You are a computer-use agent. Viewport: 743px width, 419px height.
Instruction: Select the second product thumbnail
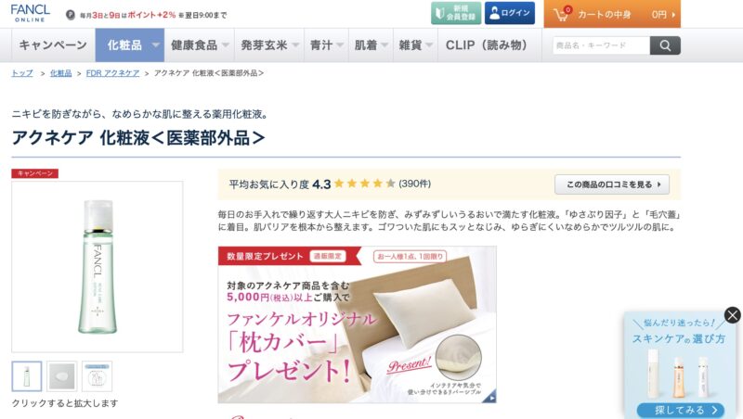(62, 376)
